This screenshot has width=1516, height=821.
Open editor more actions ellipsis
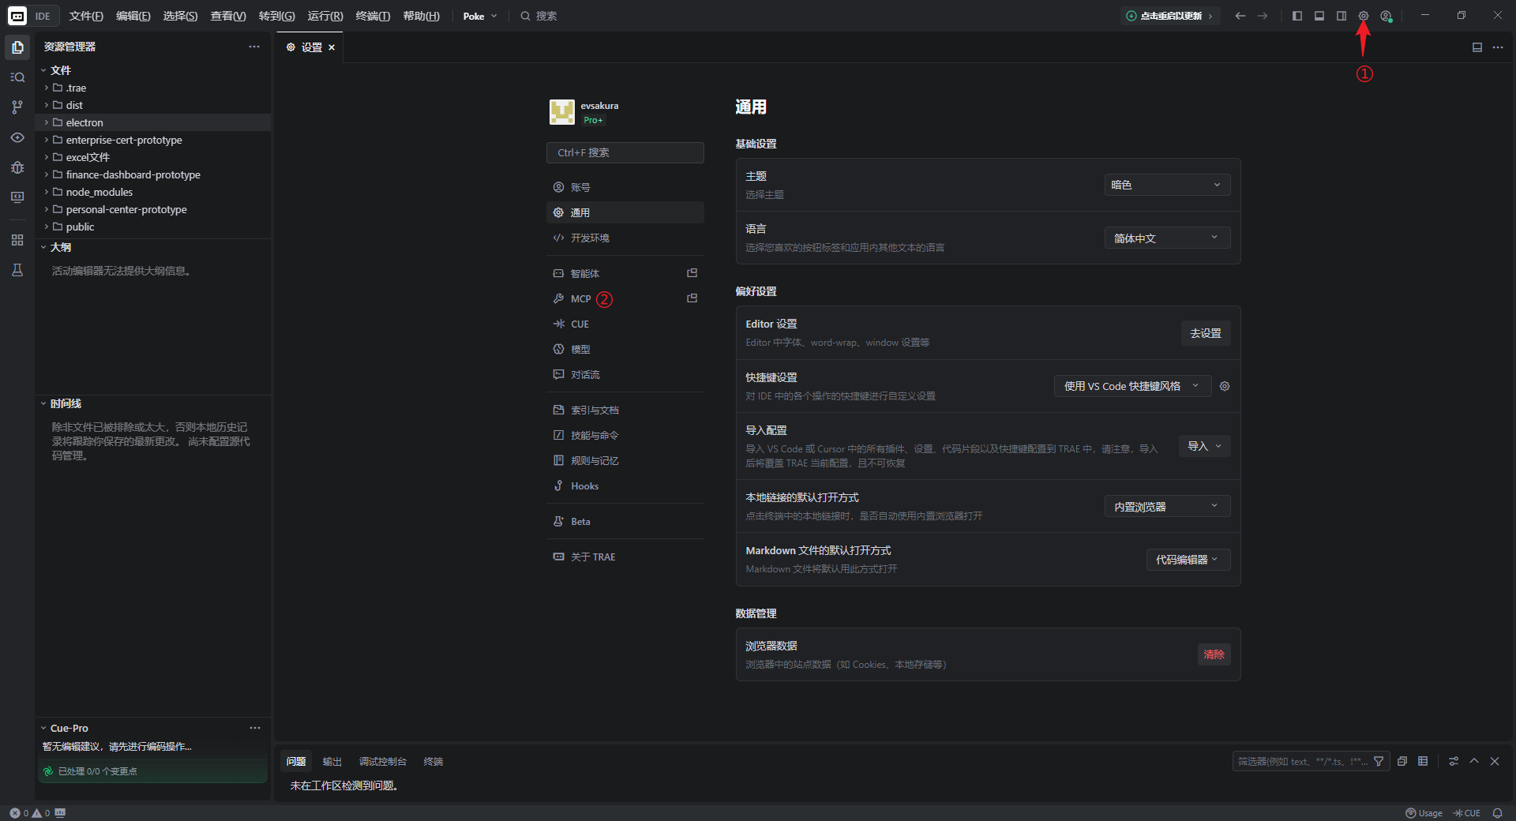click(x=1498, y=47)
